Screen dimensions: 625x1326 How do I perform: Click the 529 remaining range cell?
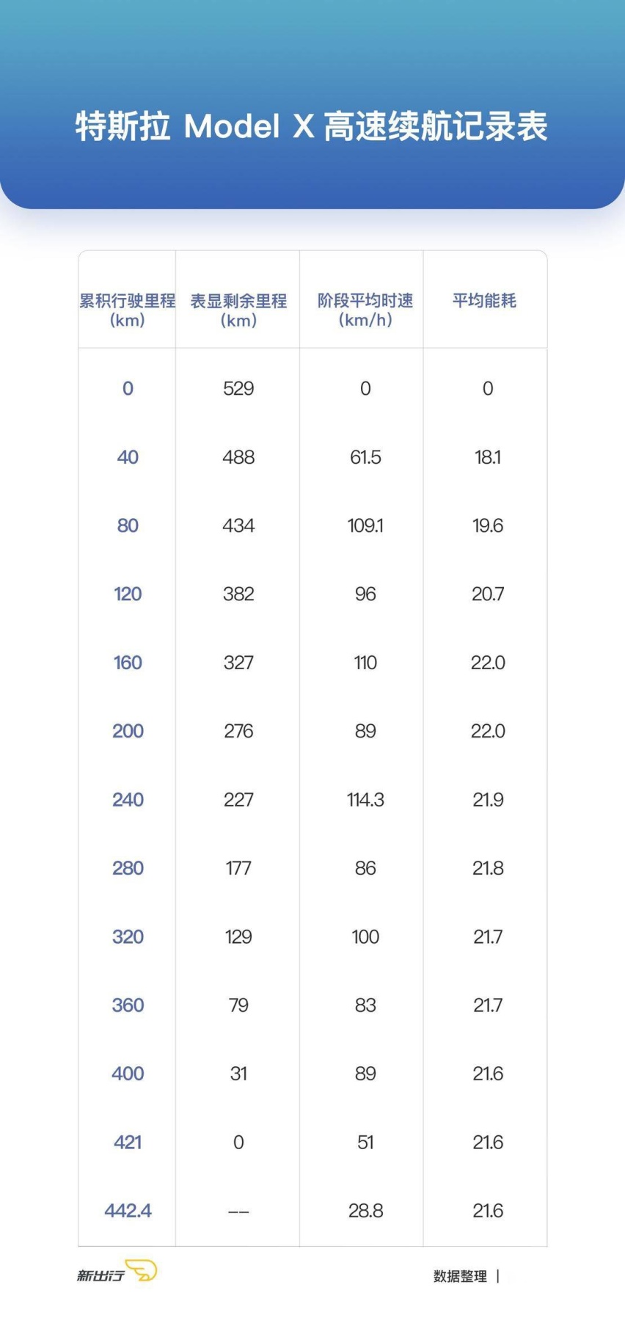pyautogui.click(x=238, y=388)
